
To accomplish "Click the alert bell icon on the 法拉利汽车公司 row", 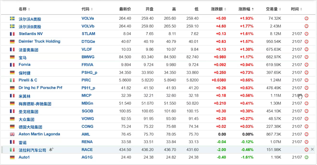I will pyautogui.click(x=51, y=150).
